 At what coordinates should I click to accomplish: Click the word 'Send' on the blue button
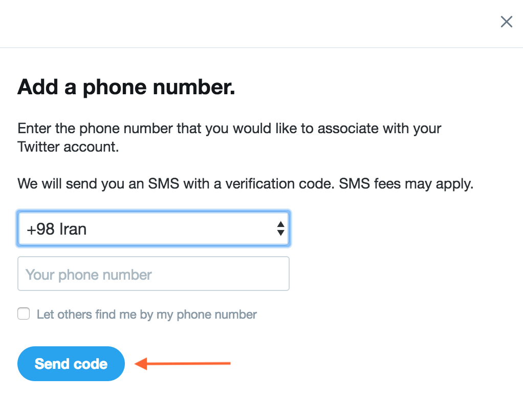point(52,364)
